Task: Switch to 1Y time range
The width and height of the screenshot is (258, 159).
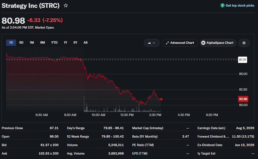Action: coord(65,42)
